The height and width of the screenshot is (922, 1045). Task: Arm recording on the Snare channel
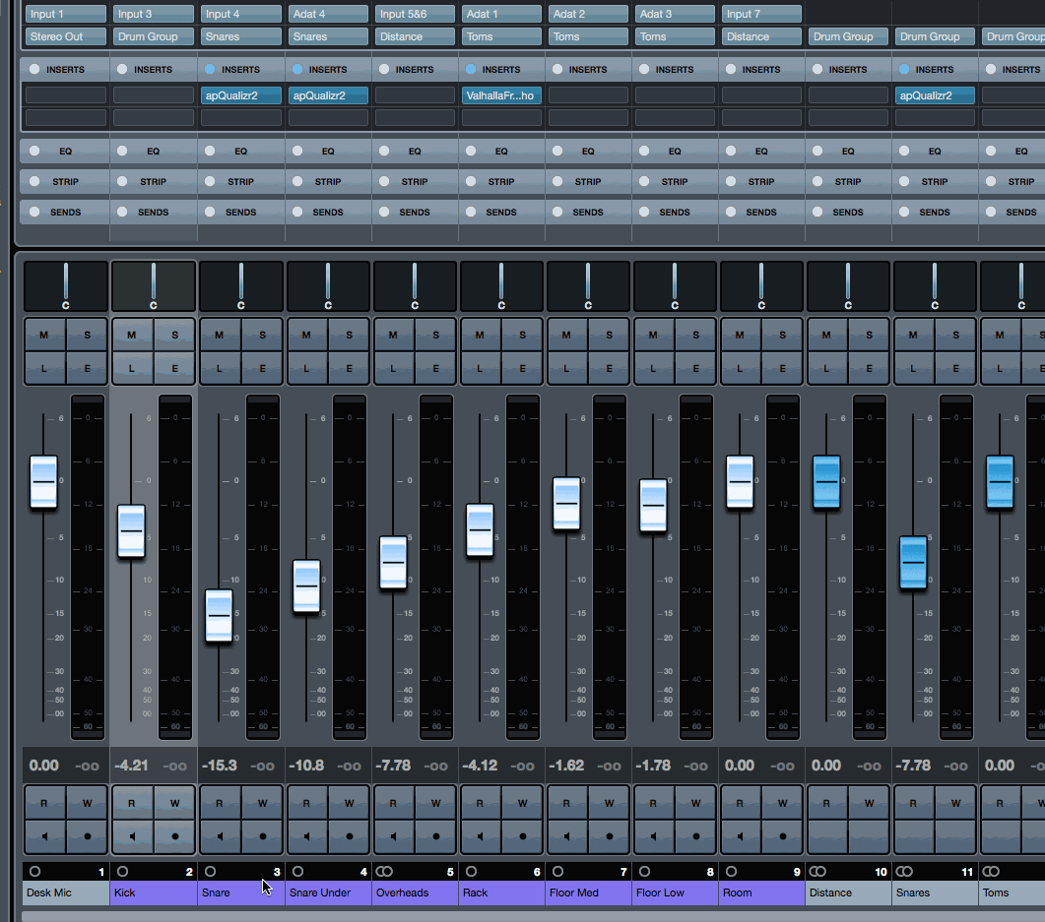[262, 837]
